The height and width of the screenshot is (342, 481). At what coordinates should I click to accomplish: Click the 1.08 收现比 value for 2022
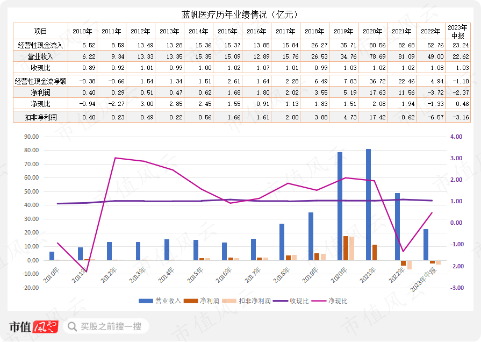pyautogui.click(x=437, y=68)
